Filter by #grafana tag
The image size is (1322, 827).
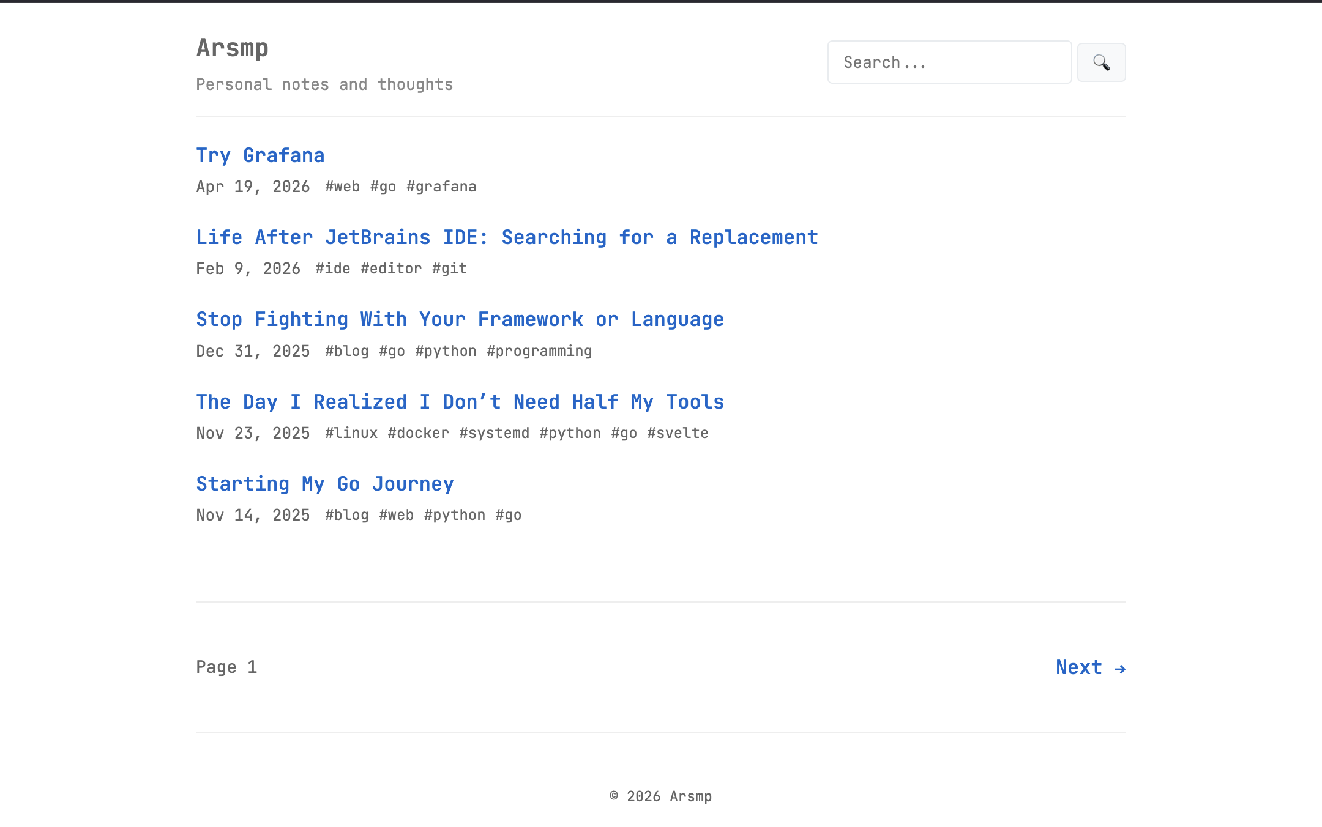coord(441,187)
